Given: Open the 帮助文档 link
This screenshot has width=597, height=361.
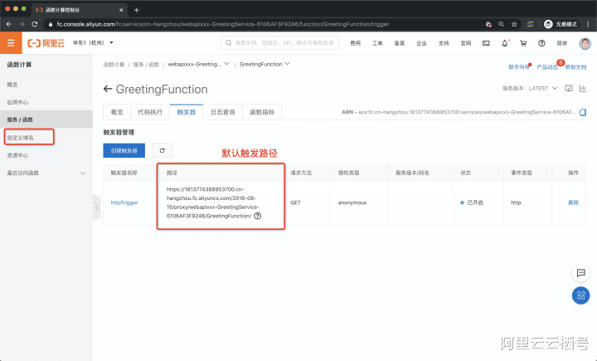Looking at the screenshot, I should [575, 67].
